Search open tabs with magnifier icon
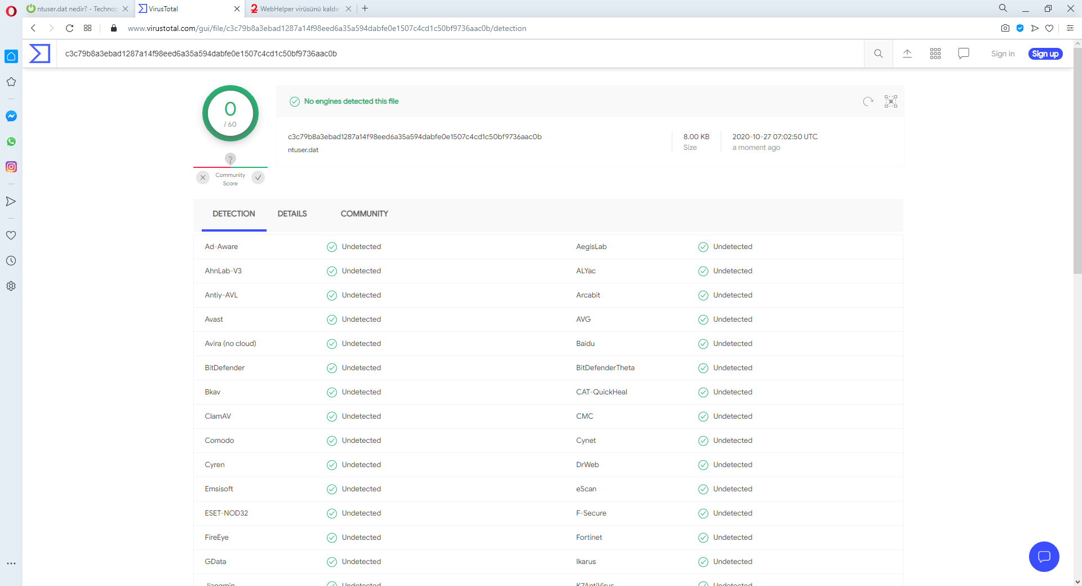Viewport: 1082px width, 586px height. (1003, 8)
